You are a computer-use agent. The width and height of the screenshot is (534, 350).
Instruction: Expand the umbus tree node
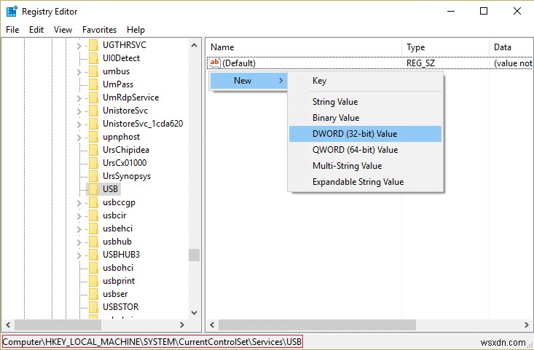(79, 72)
